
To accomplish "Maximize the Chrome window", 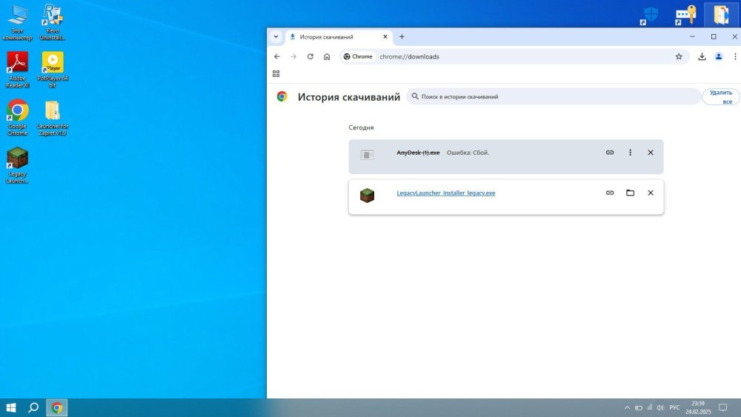I will [x=714, y=37].
